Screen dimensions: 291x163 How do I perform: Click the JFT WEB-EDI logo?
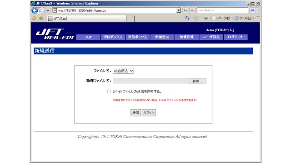pos(55,34)
